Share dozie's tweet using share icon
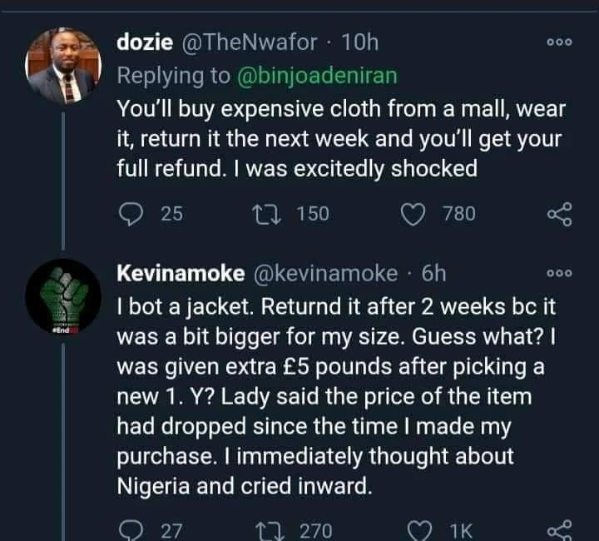Image resolution: width=599 pixels, height=541 pixels. click(x=560, y=215)
